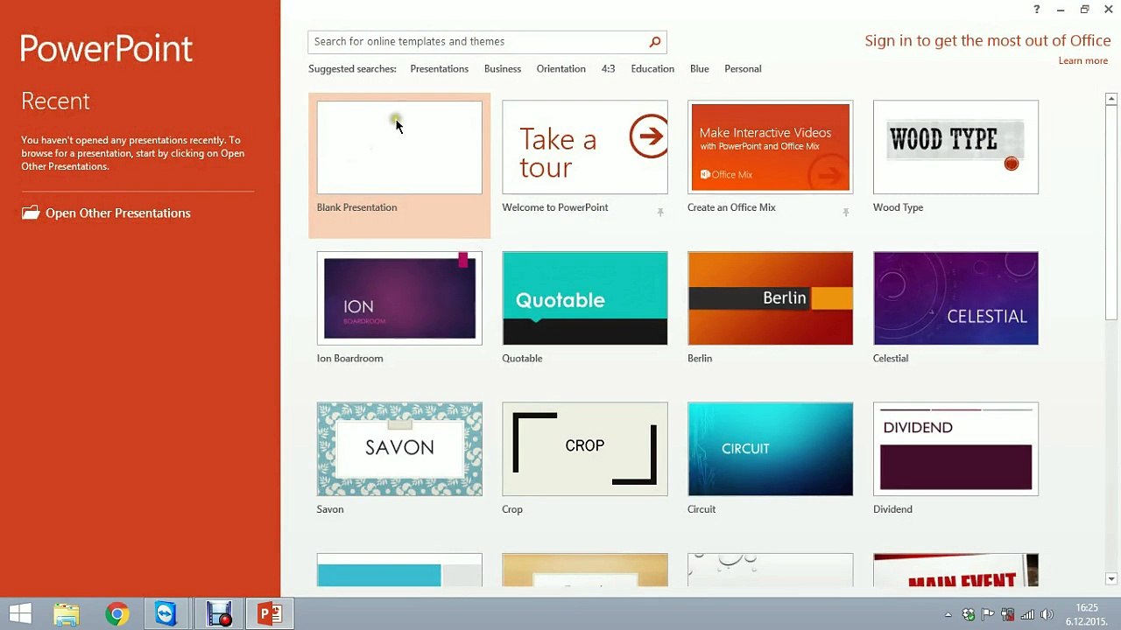Select Celestial template
Screen dimensions: 1121x630
click(955, 298)
